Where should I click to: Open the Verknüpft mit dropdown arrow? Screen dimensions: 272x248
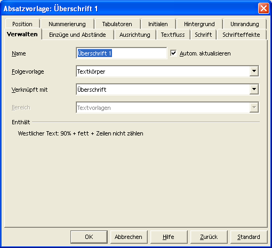coord(254,89)
